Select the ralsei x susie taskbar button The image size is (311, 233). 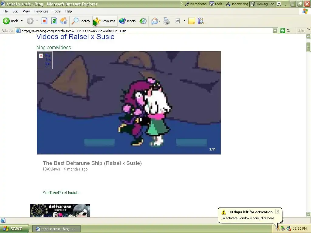click(x=56, y=229)
